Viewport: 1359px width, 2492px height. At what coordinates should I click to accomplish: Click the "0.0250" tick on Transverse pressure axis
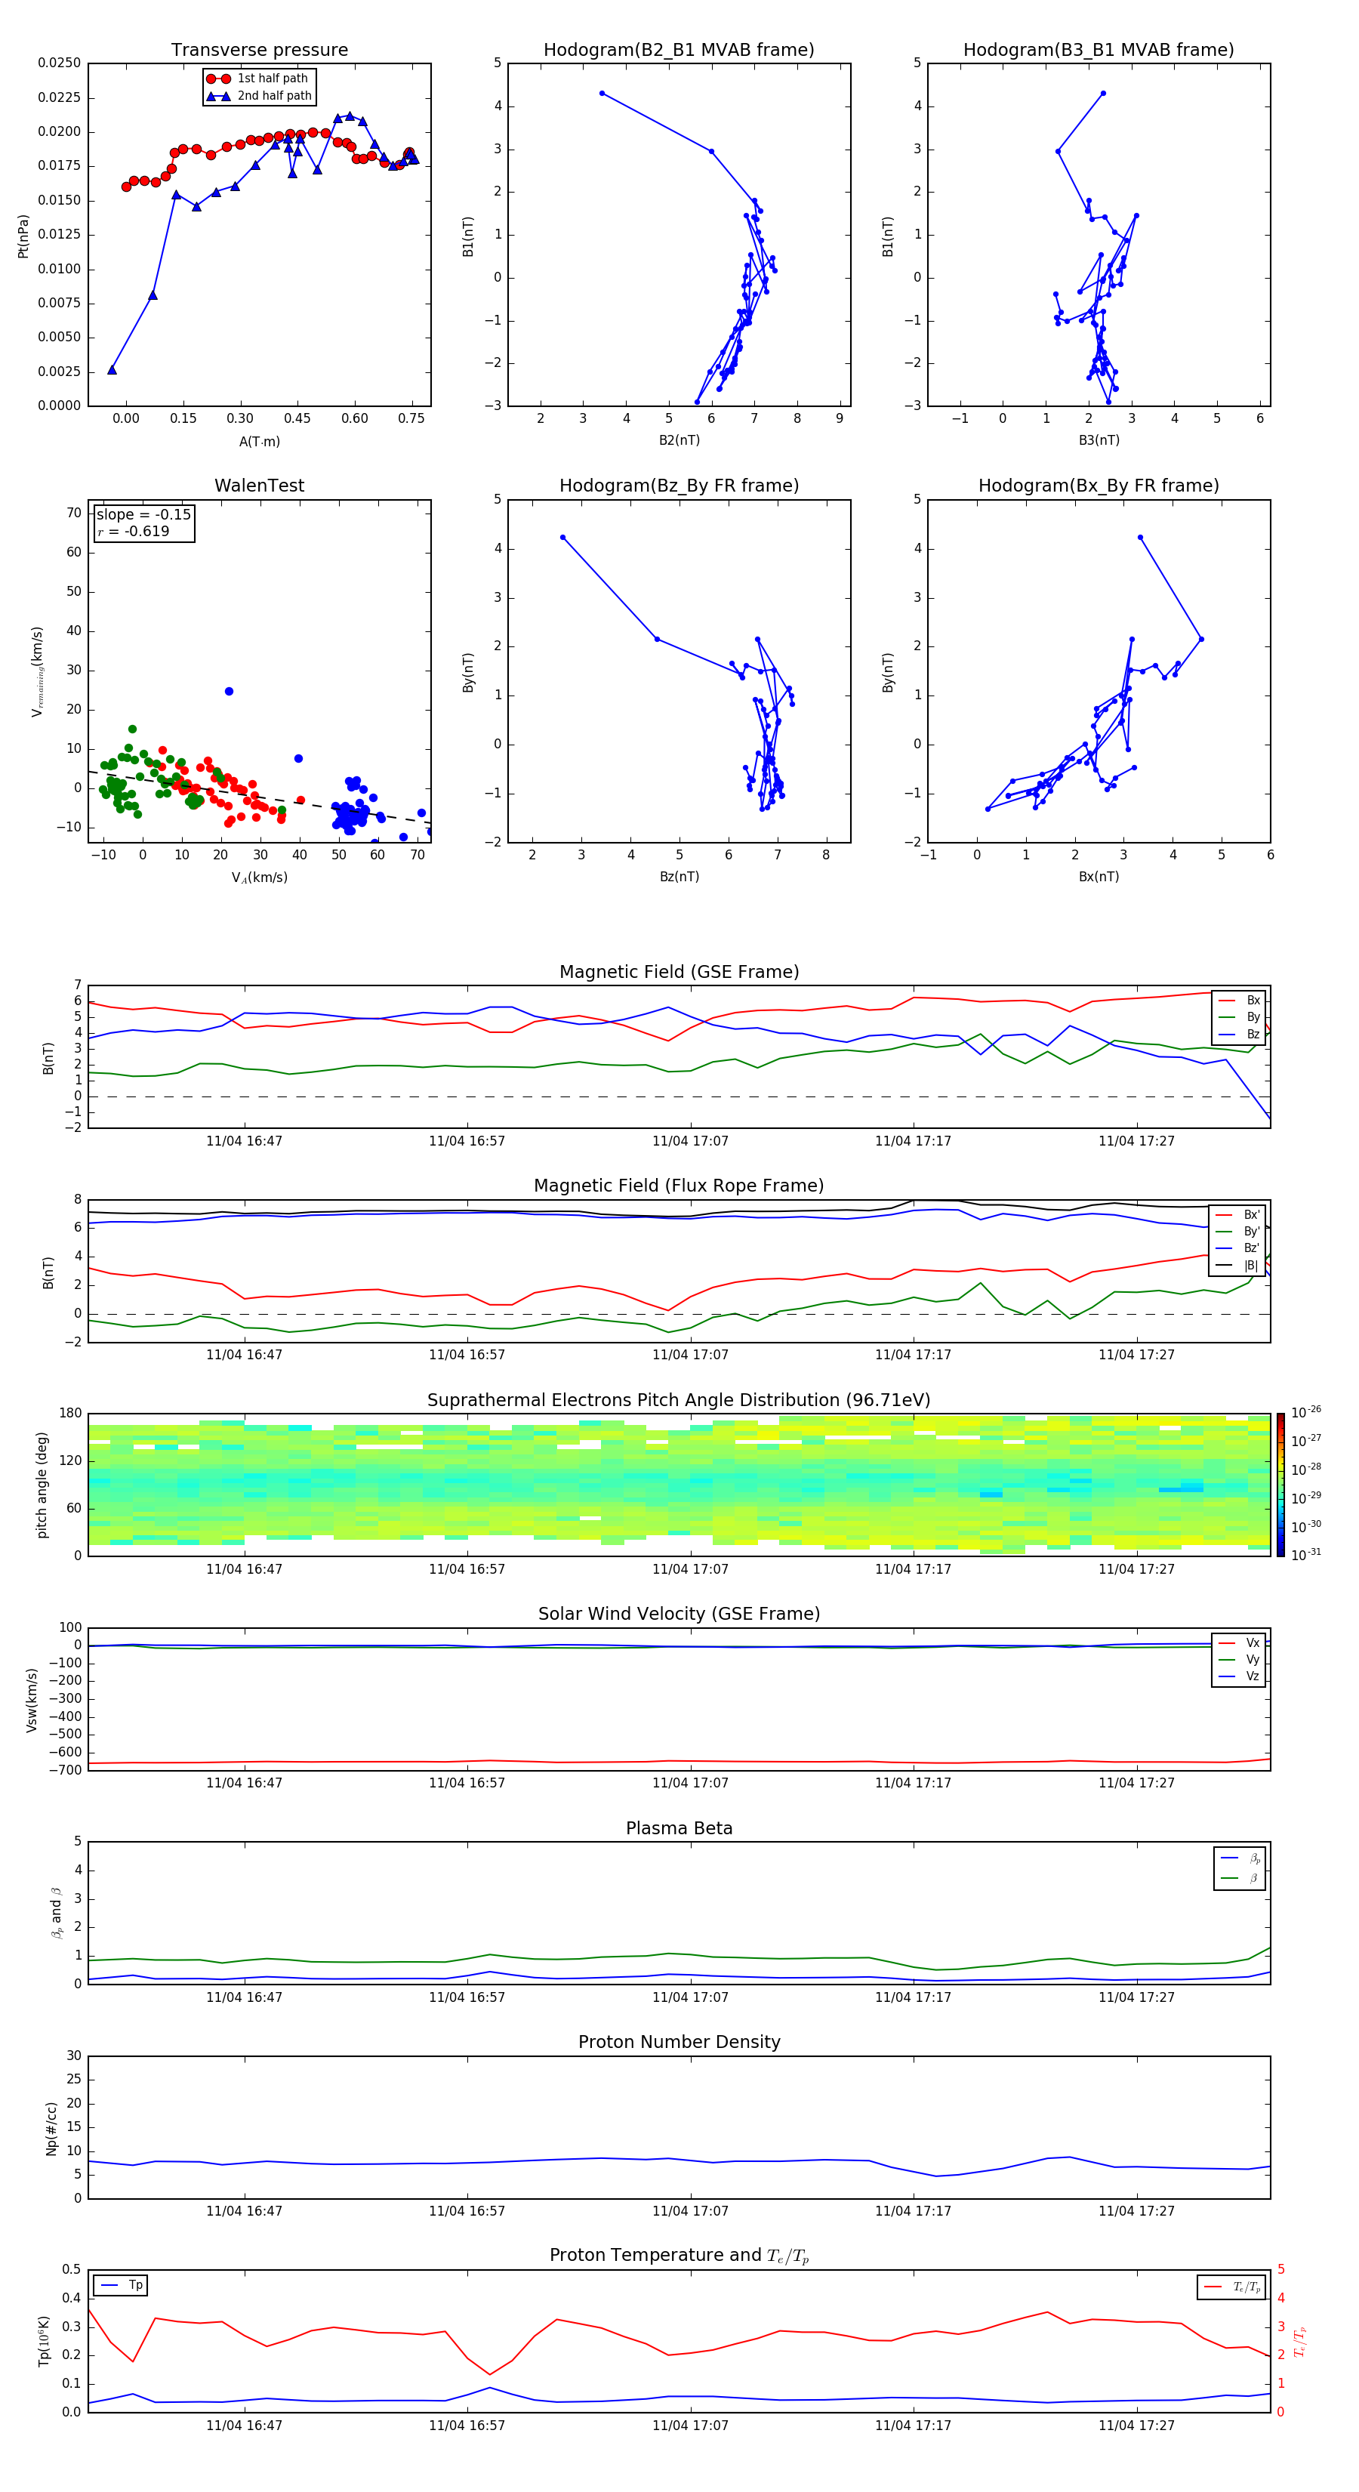tap(59, 63)
